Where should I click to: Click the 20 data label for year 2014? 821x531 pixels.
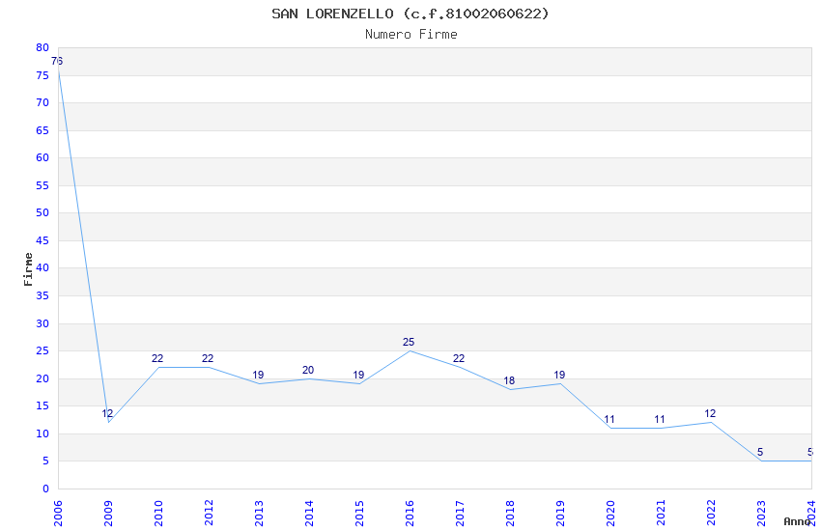pos(308,370)
